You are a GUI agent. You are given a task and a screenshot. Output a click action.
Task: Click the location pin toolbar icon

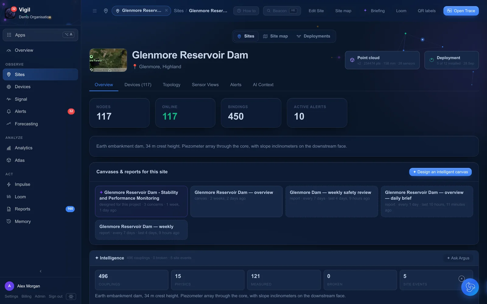click(x=106, y=11)
